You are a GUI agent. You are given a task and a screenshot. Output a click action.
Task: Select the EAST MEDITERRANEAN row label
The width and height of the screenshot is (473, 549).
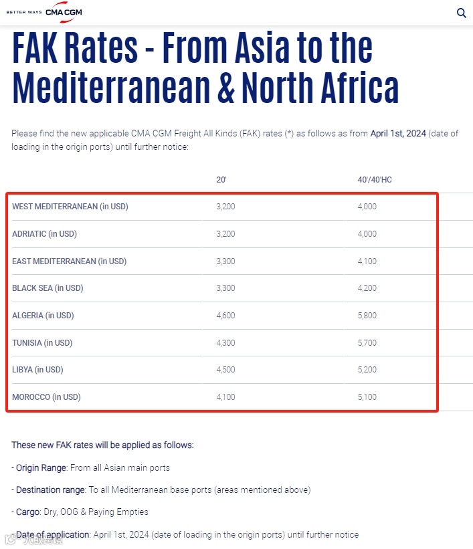coord(70,261)
